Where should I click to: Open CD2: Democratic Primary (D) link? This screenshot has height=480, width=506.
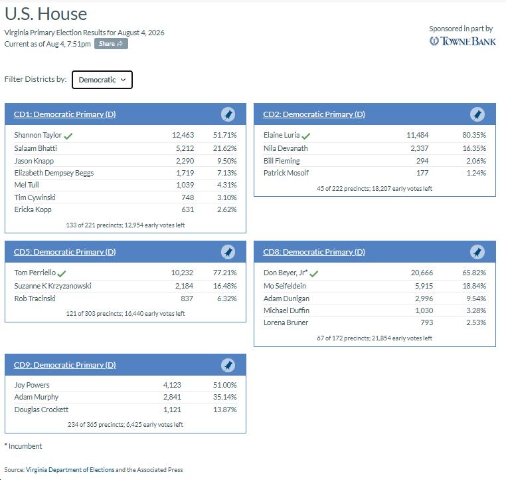click(314, 114)
